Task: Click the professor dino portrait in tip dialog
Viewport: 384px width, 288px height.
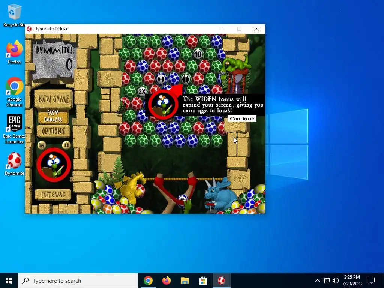Action: tap(163, 105)
